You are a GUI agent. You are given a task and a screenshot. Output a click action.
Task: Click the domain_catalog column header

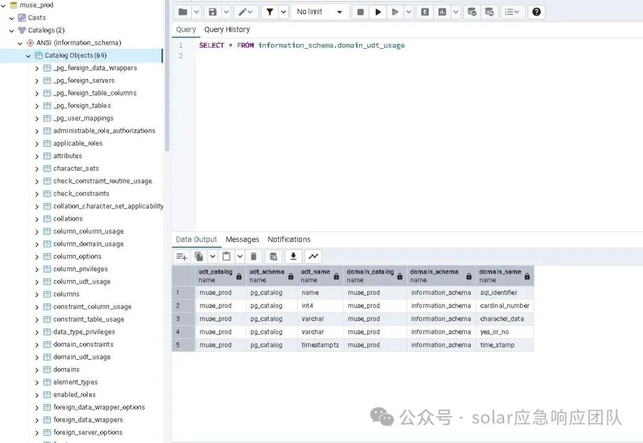tap(375, 276)
